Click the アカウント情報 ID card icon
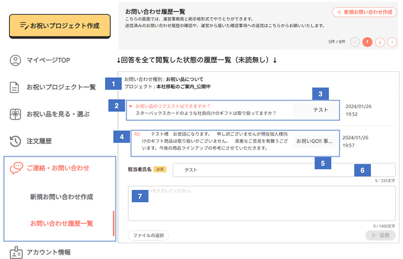Screen dimensions: 403x259 coord(15,252)
